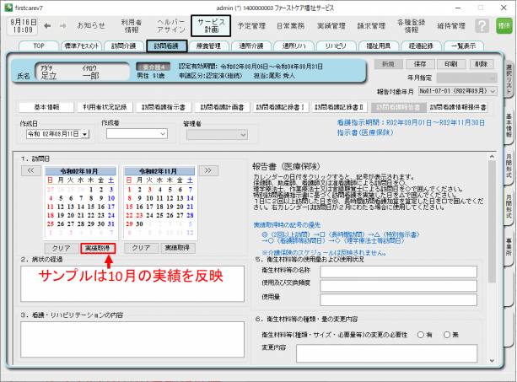Open the 作成日 date picker dropdown
The height and width of the screenshot is (382, 517).
(84, 134)
